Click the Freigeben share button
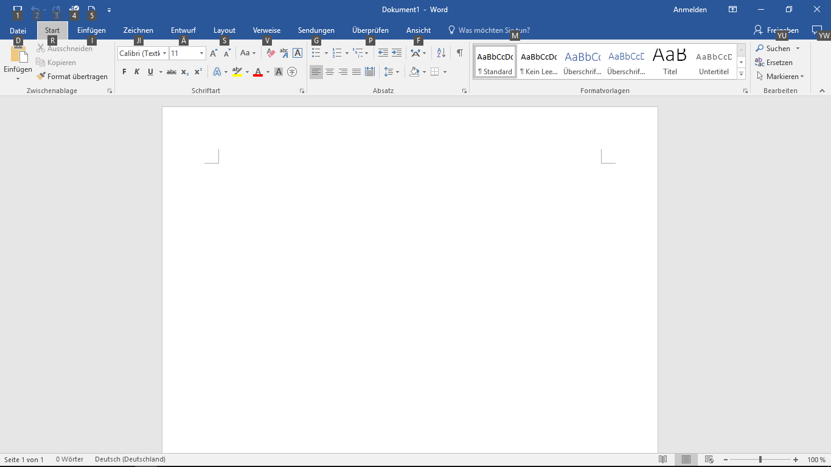The image size is (831, 467). pyautogui.click(x=776, y=30)
